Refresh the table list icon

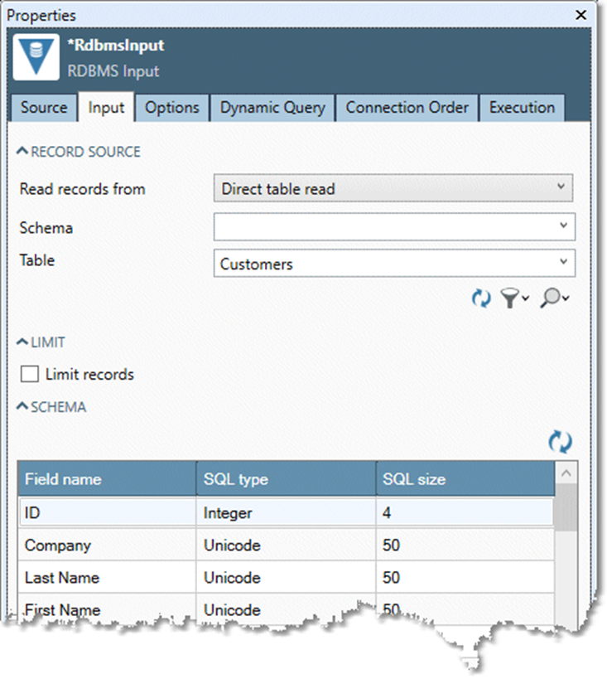(481, 299)
